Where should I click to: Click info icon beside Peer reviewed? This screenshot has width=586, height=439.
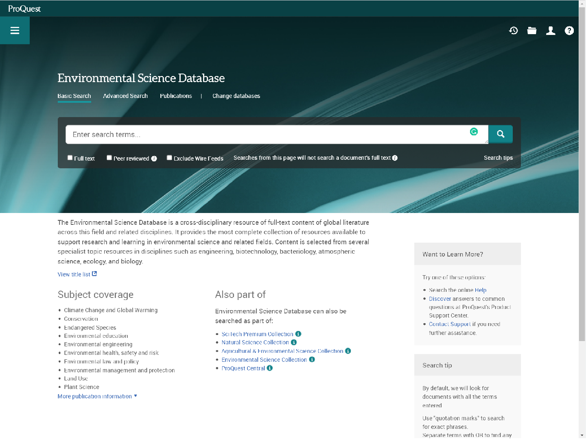tap(154, 159)
